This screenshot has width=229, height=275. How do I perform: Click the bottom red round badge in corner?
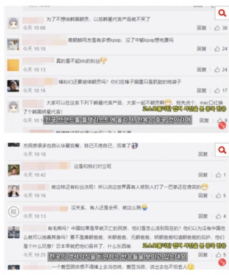click(x=222, y=262)
